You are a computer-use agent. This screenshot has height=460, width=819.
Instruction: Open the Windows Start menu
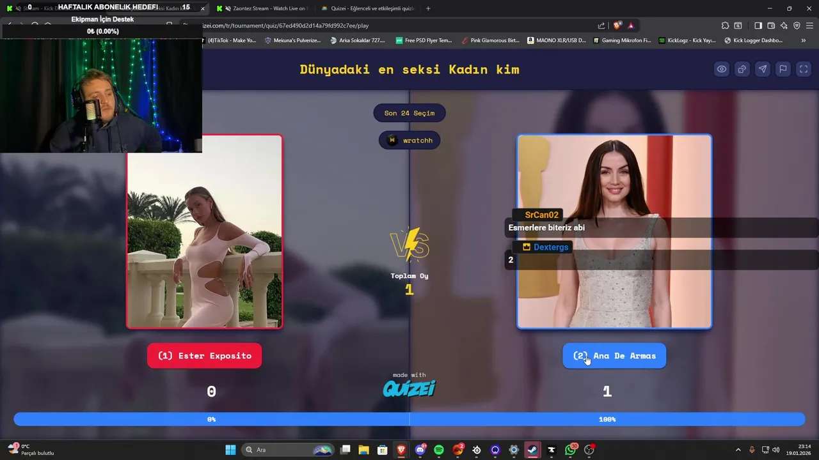[x=230, y=450]
